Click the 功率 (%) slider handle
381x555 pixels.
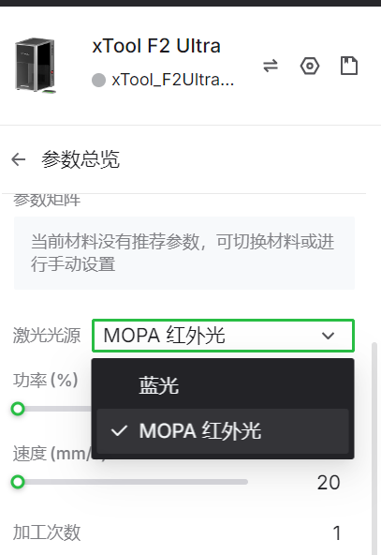[x=18, y=409]
